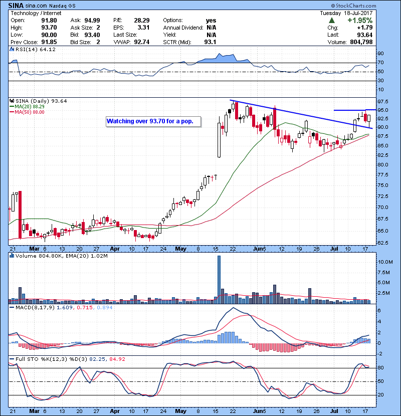Click the Tuesday 18-Jul-2017 date label
The image size is (401, 416).
tap(346, 13)
